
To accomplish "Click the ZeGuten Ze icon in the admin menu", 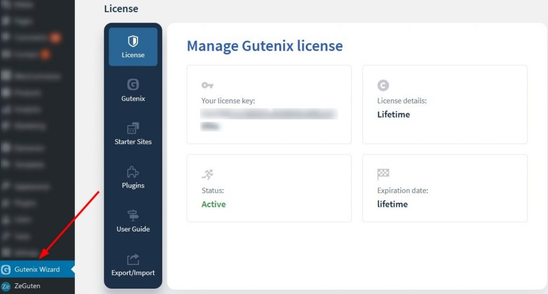I will point(5,287).
